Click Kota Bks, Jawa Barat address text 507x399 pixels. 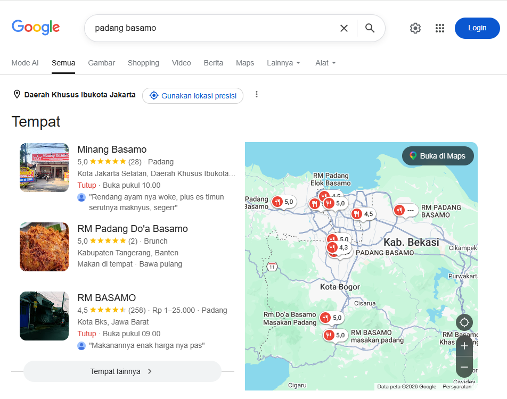click(x=113, y=322)
